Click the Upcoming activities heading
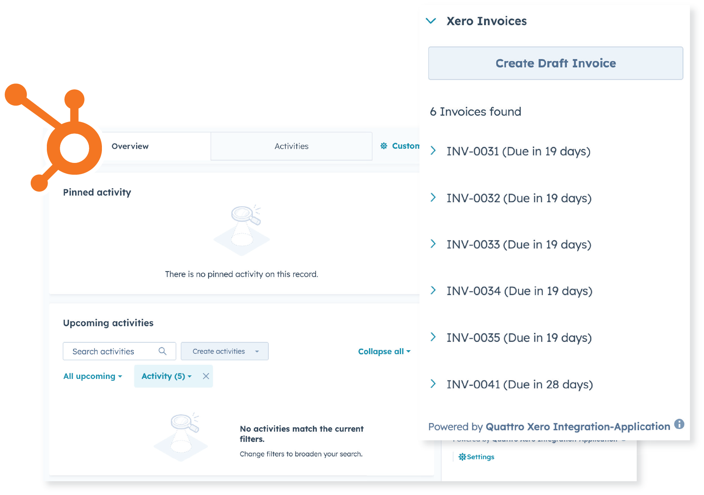 pyautogui.click(x=108, y=323)
